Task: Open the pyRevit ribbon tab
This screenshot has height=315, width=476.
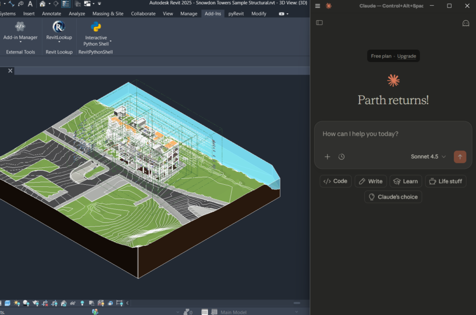Action: tap(236, 14)
